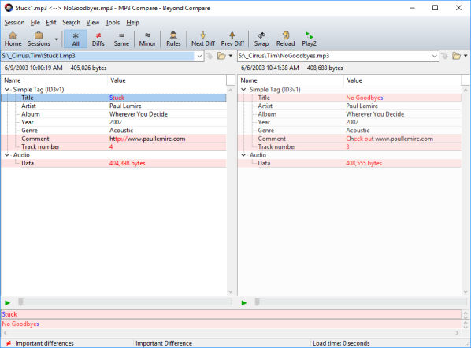Toggle the All display filter
471x348 pixels.
pos(76,39)
